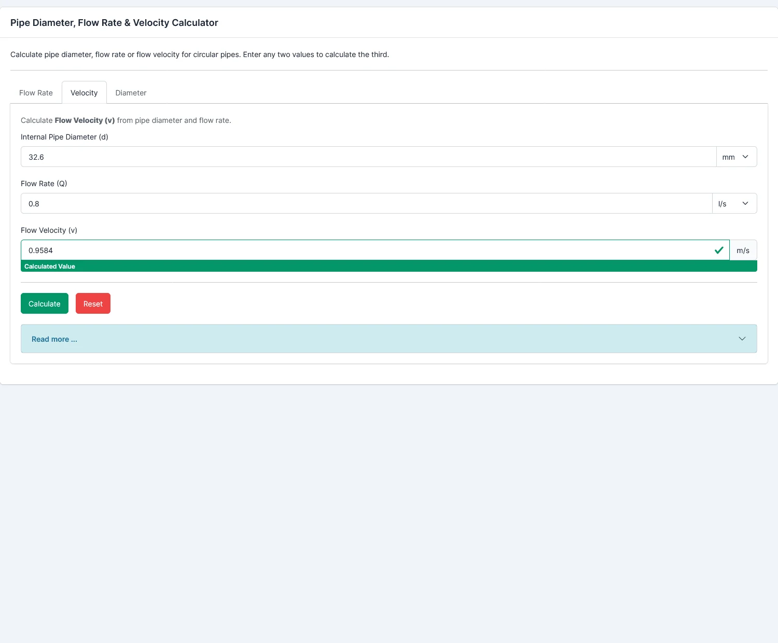Open the Diameter tab
The image size is (778, 643).
coord(131,93)
